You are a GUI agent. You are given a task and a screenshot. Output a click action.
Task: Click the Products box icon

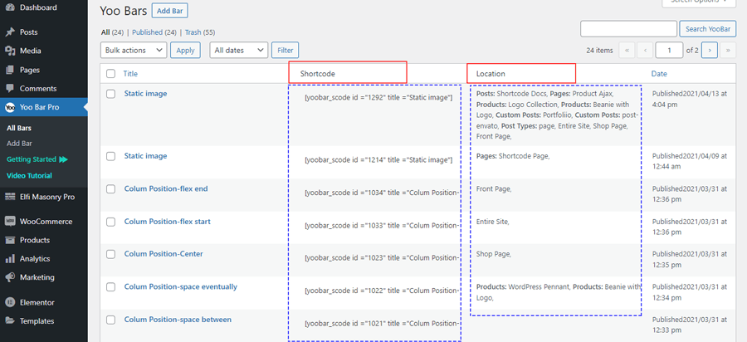pyautogui.click(x=10, y=240)
